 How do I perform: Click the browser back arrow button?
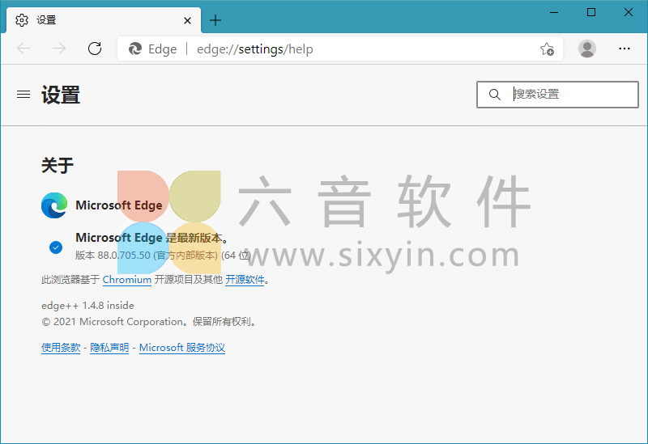coord(23,49)
